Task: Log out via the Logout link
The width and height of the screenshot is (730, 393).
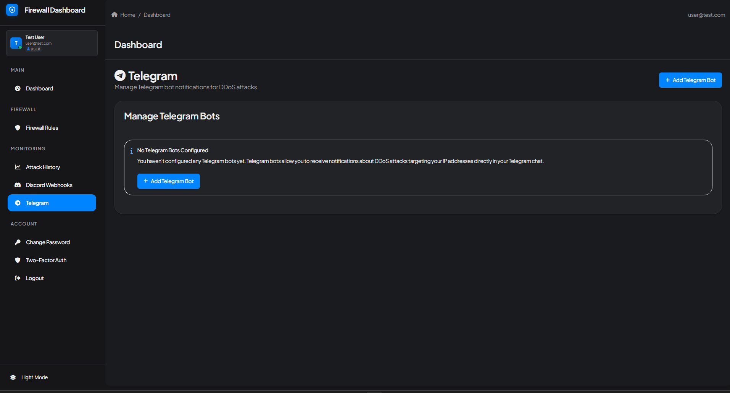Action: [x=52, y=278]
